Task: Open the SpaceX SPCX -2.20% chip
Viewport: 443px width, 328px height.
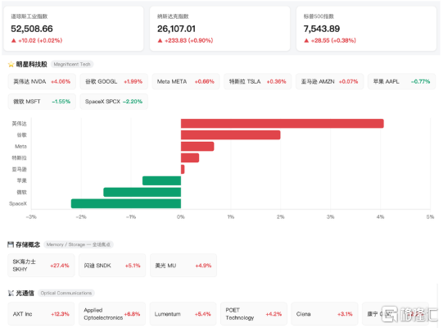Action: [x=114, y=102]
